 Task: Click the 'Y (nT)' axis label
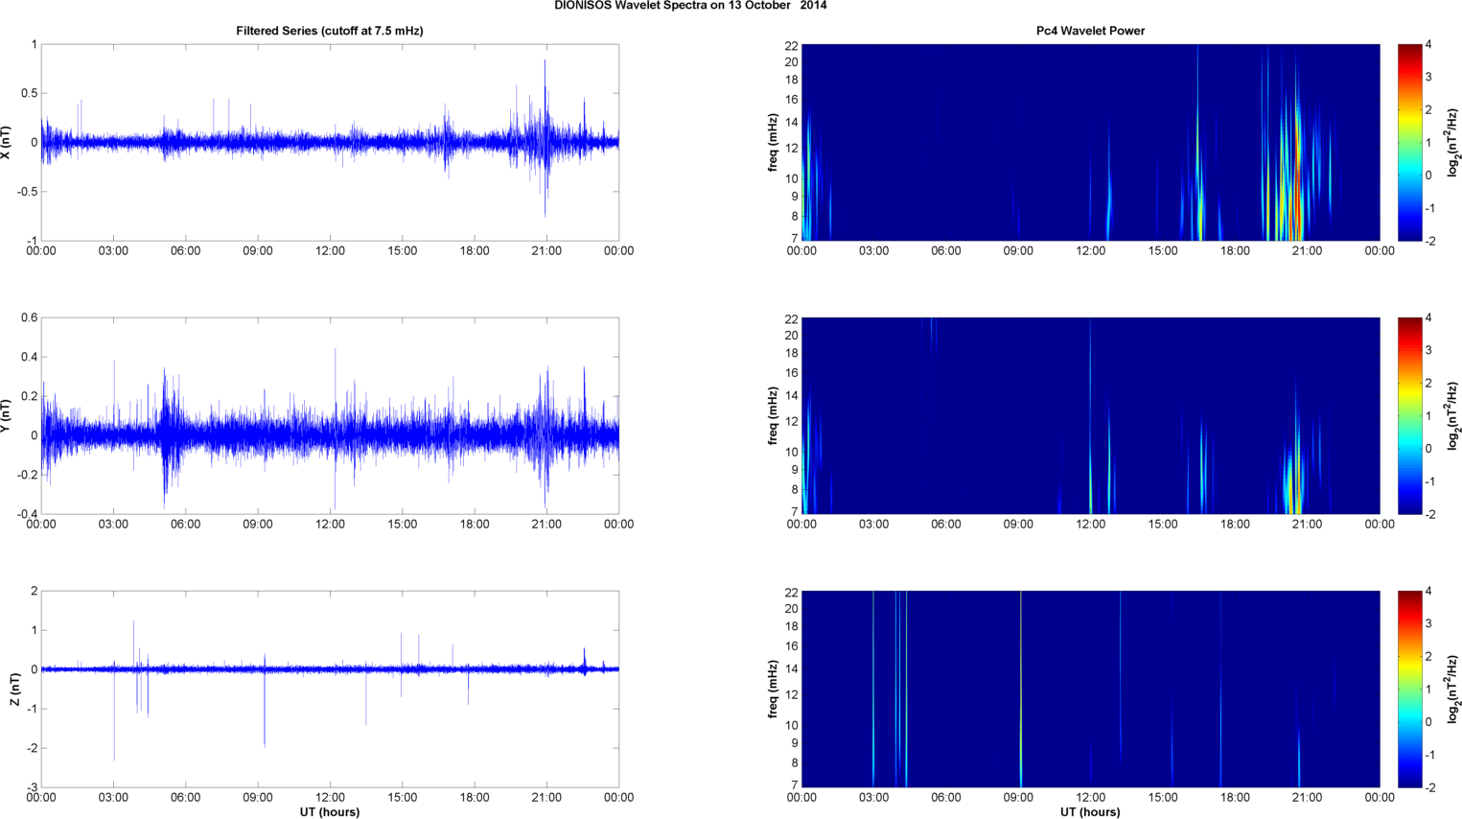(x=7, y=415)
